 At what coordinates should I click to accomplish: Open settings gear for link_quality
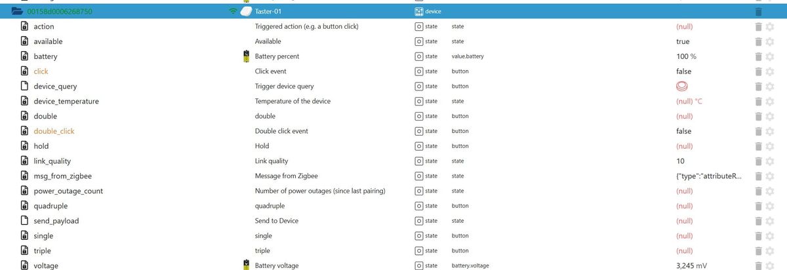click(x=770, y=161)
